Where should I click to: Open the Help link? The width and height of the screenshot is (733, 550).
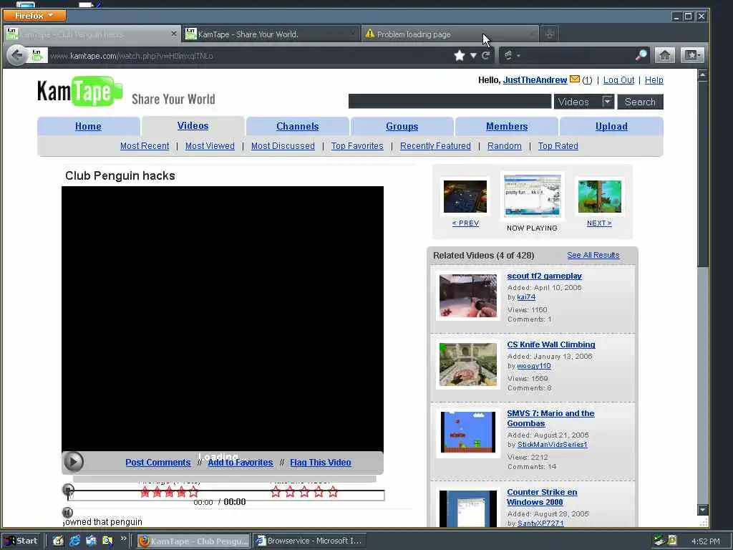coord(654,80)
